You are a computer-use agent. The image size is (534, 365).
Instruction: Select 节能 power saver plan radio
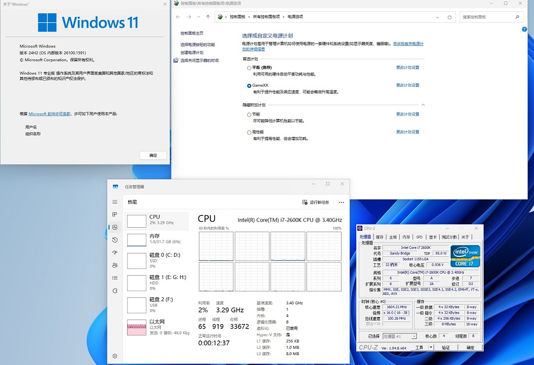tap(249, 115)
